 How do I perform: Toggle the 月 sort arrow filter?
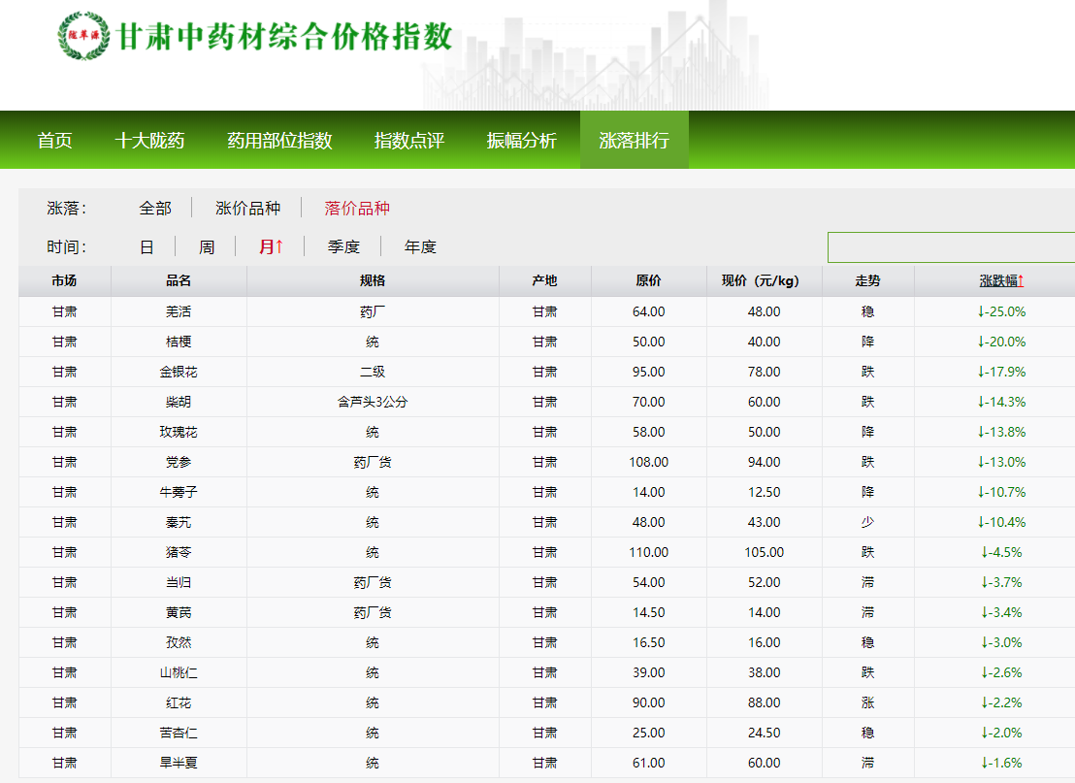(x=271, y=247)
